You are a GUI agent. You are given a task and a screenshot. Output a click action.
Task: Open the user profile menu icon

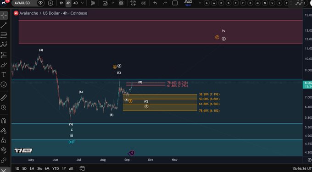[4, 3]
